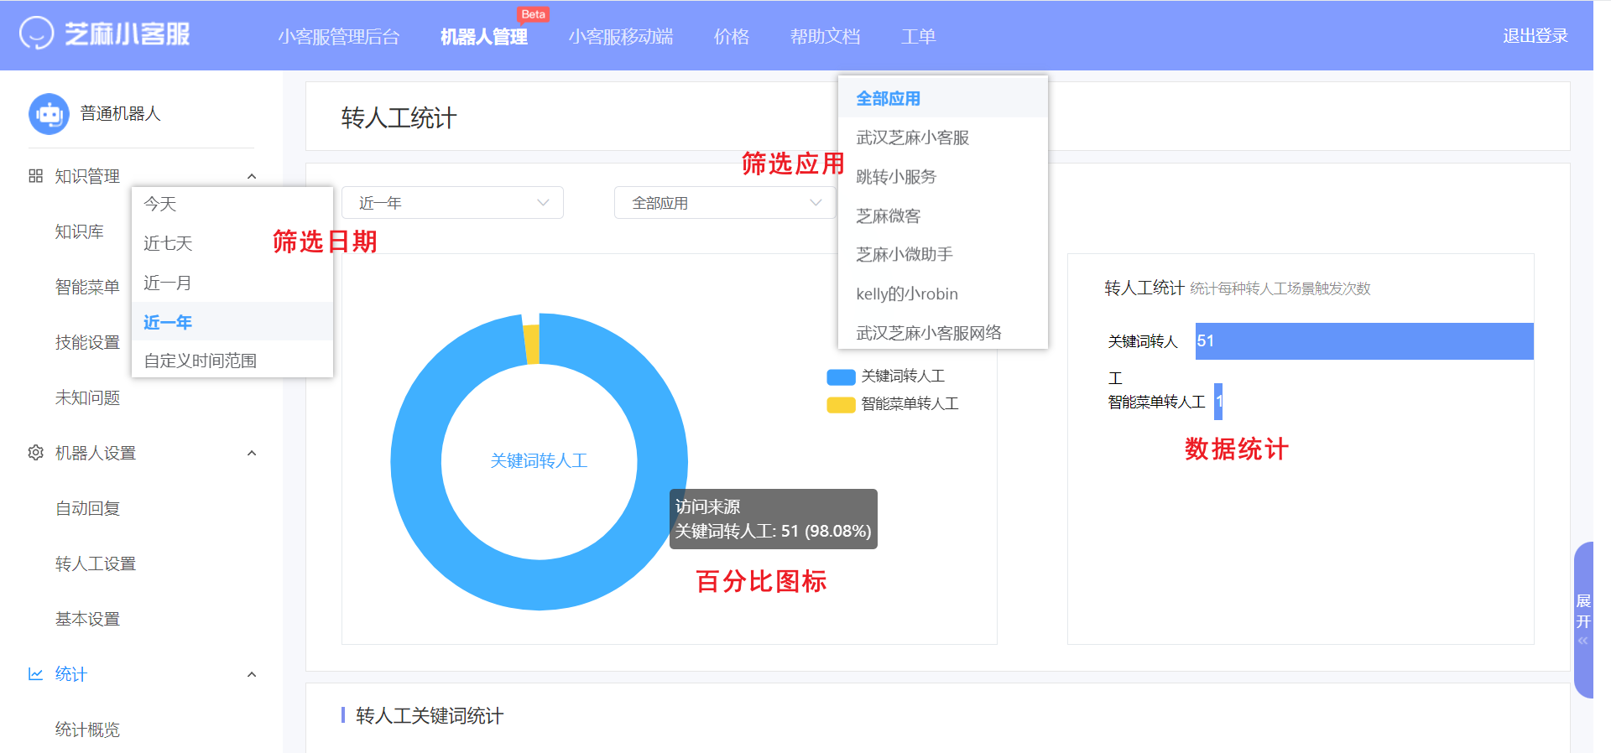
Task: Click the 普通机器人 name label
Action: [x=120, y=113]
